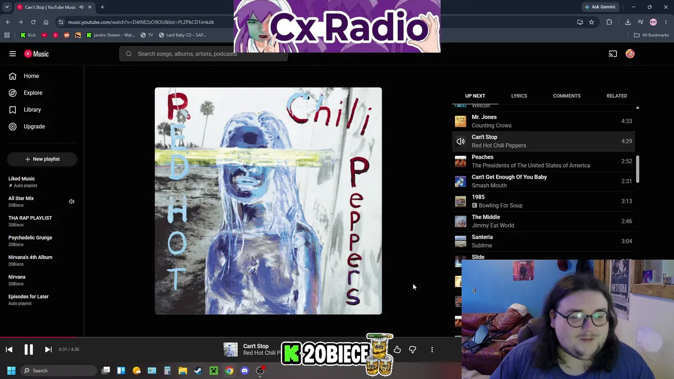Viewport: 674px width, 379px height.
Task: Open Discord from the taskbar
Action: 244,371
